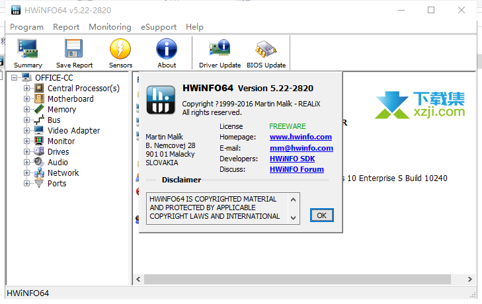Click the Memory module icon
This screenshot has height=304, width=482.
click(x=39, y=109)
